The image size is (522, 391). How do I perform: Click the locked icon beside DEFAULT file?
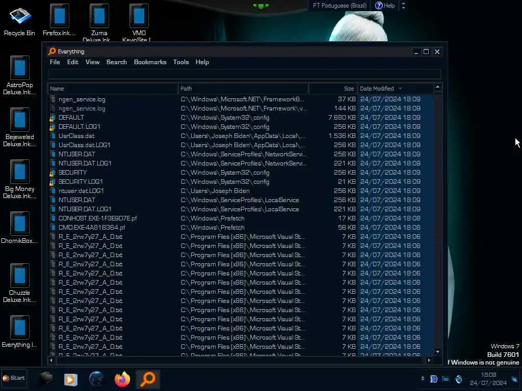click(x=53, y=118)
